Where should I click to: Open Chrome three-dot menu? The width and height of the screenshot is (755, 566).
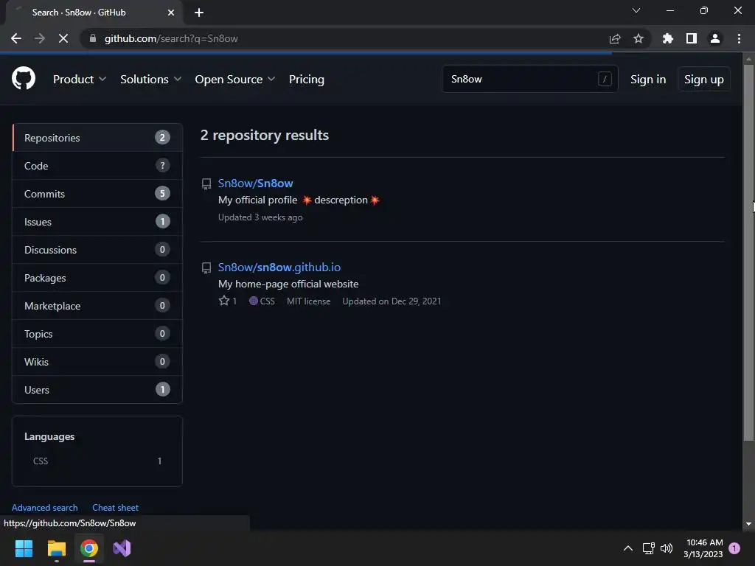(x=739, y=38)
